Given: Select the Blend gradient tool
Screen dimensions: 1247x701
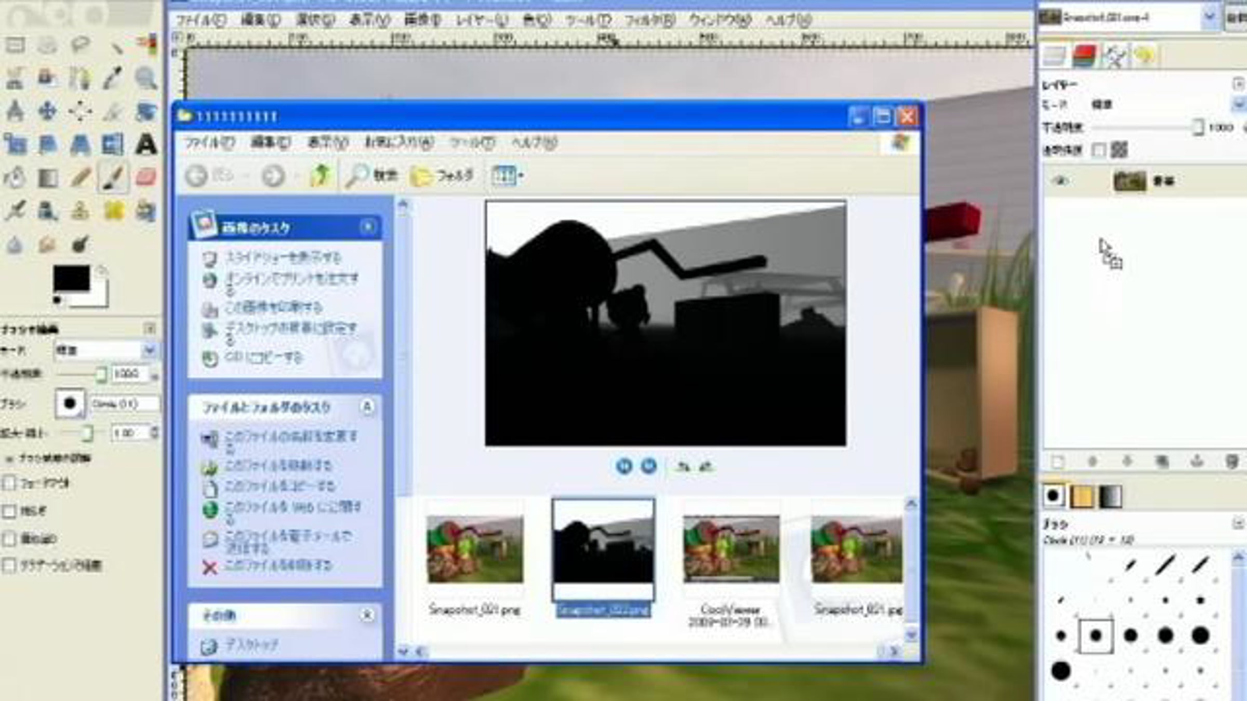Looking at the screenshot, I should pyautogui.click(x=47, y=178).
